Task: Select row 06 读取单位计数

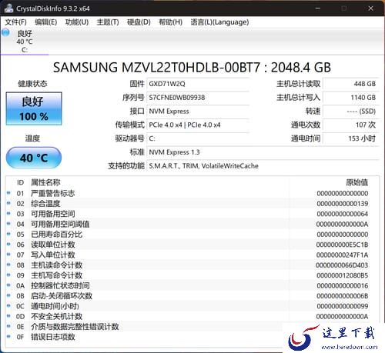Action: coord(192,245)
